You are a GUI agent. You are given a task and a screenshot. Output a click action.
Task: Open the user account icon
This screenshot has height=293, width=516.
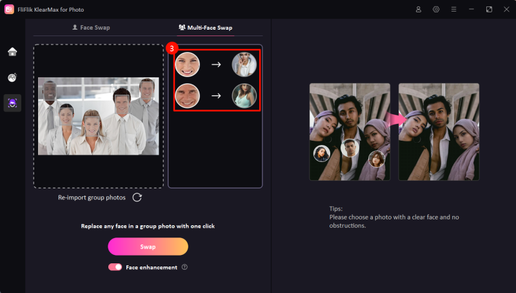coord(419,9)
